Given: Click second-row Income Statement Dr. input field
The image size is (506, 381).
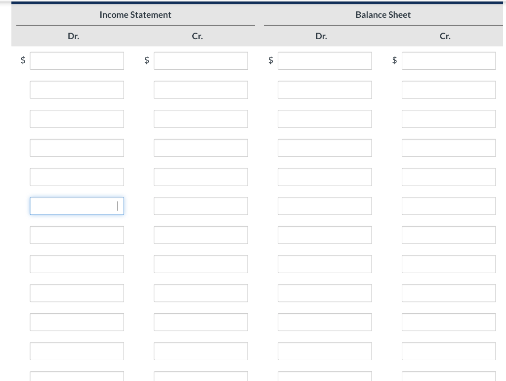Looking at the screenshot, I should pyautogui.click(x=77, y=90).
